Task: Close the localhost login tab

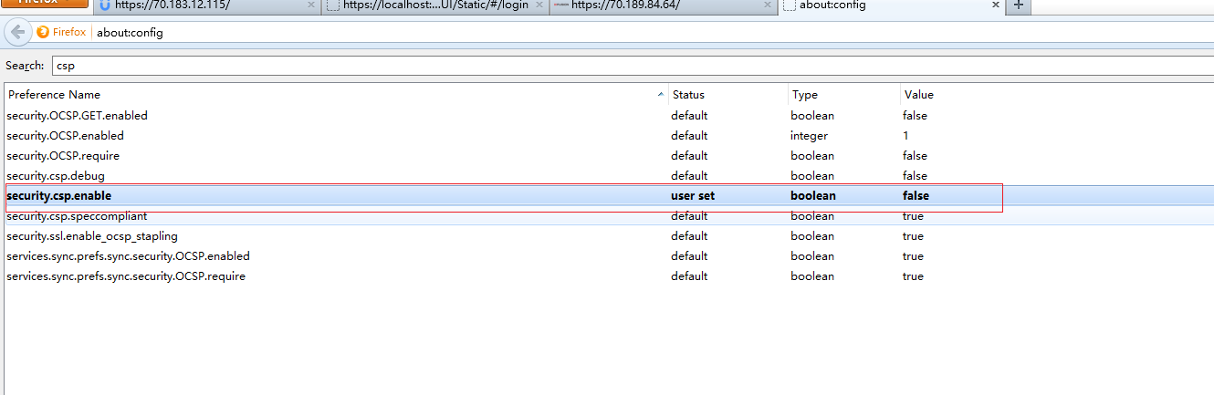Action: click(539, 5)
